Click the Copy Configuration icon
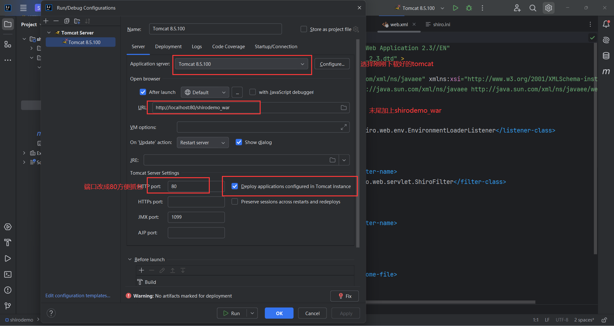Viewport: 614px width, 326px height. pyautogui.click(x=67, y=21)
